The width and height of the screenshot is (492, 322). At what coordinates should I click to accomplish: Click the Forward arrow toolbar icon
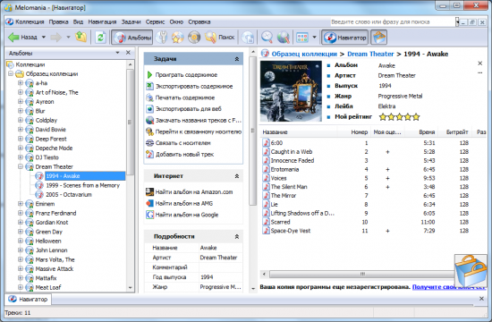tap(56, 38)
